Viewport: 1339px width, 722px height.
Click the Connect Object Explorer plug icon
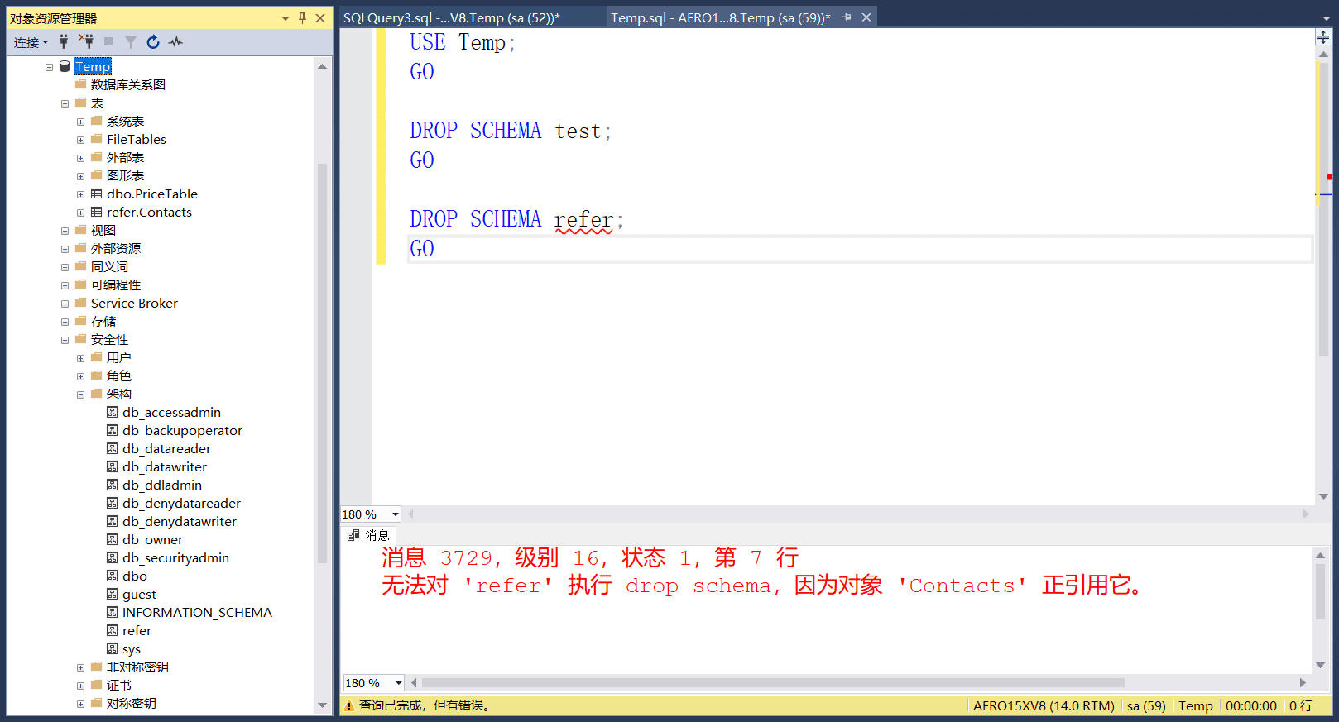coord(64,41)
